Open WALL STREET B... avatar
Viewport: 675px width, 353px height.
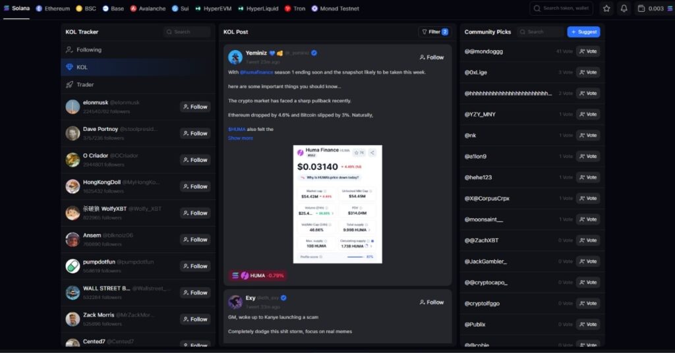[x=73, y=293]
